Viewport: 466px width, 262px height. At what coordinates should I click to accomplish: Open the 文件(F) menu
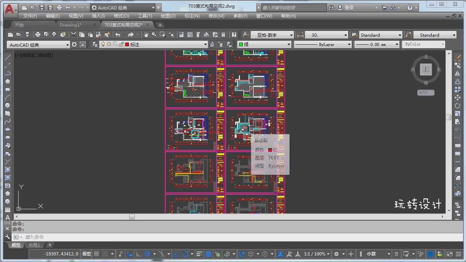30,16
